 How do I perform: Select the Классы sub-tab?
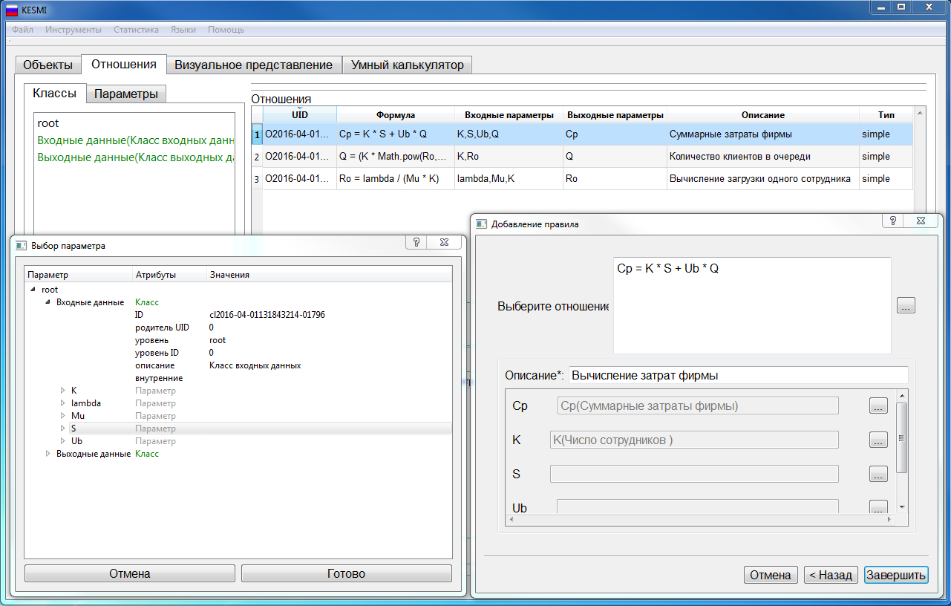[55, 94]
